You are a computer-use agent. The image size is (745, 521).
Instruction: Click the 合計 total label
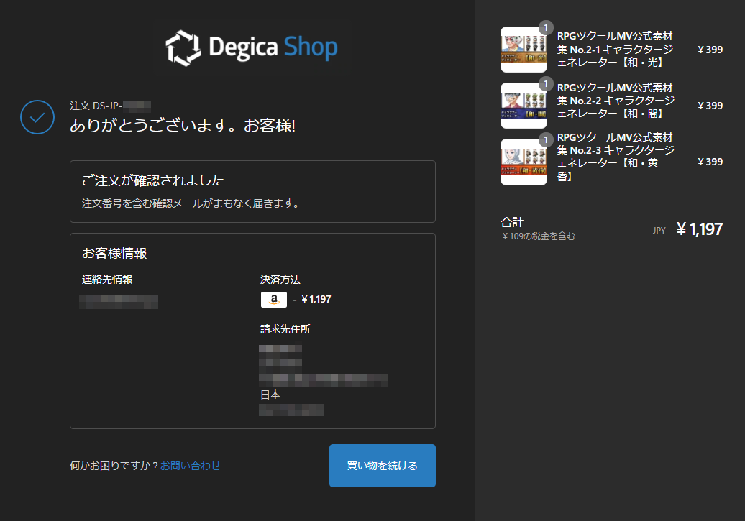coord(512,222)
